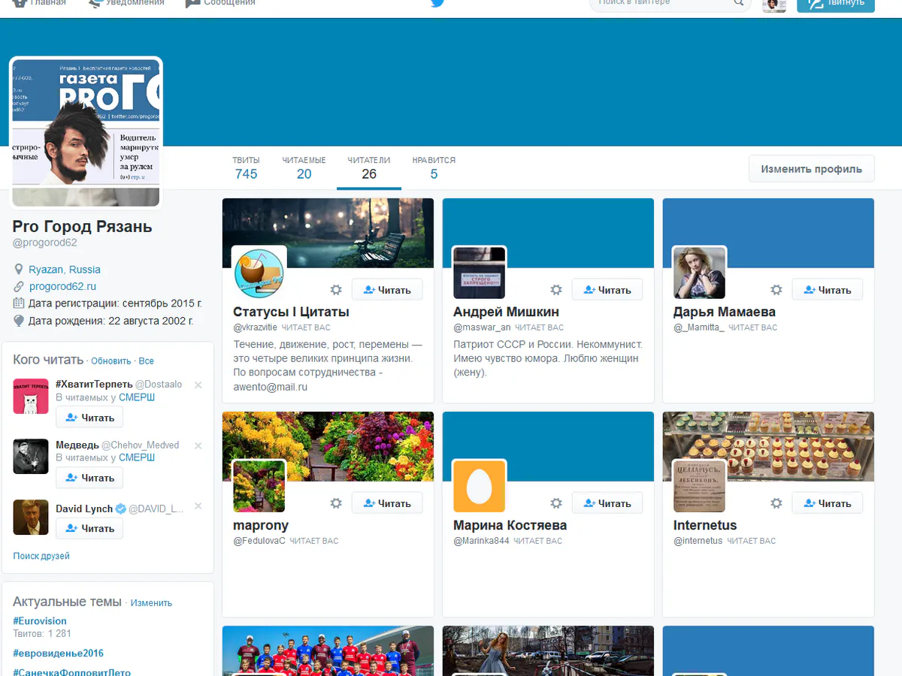This screenshot has width=902, height=676.
Task: Open account avatar menu in top bar
Action: (774, 5)
